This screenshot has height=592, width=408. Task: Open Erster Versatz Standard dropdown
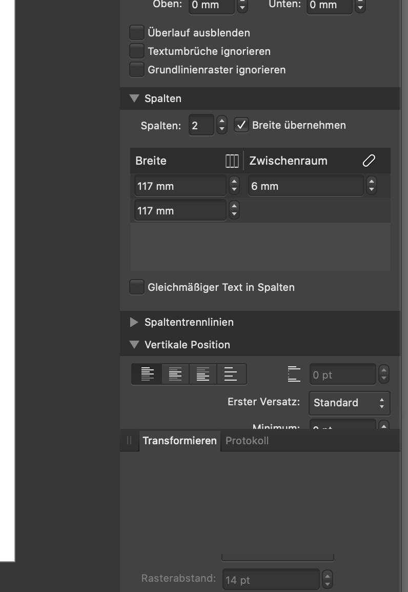[349, 403]
